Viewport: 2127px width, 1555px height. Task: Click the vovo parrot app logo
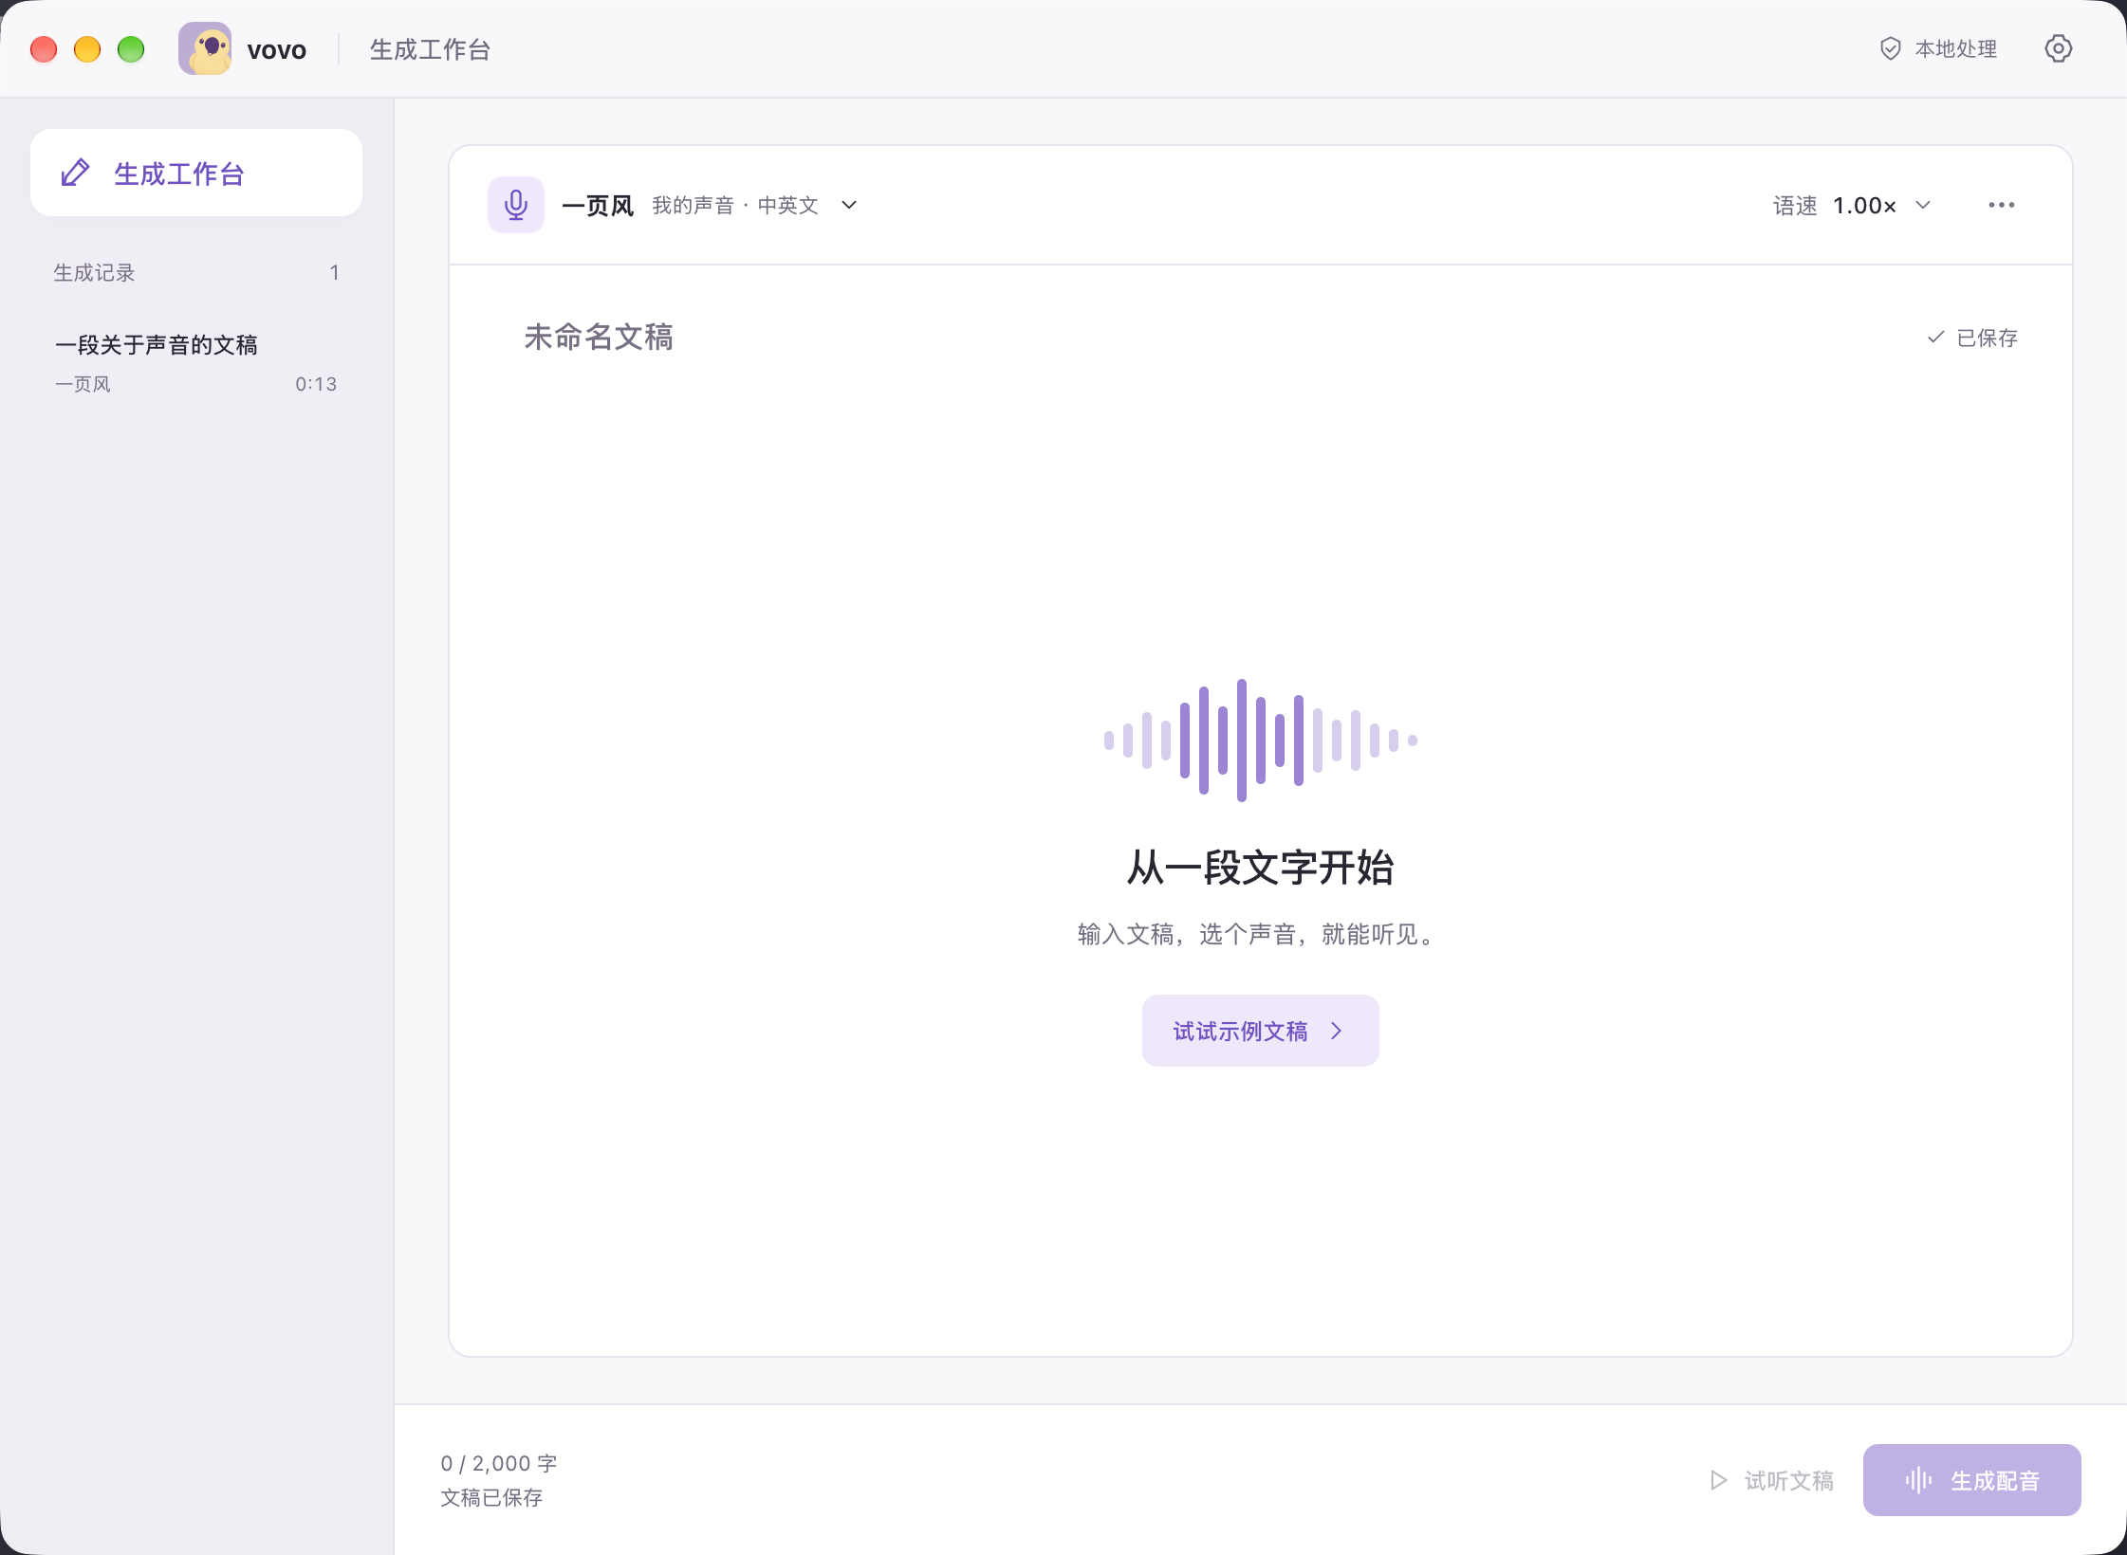coord(205,48)
